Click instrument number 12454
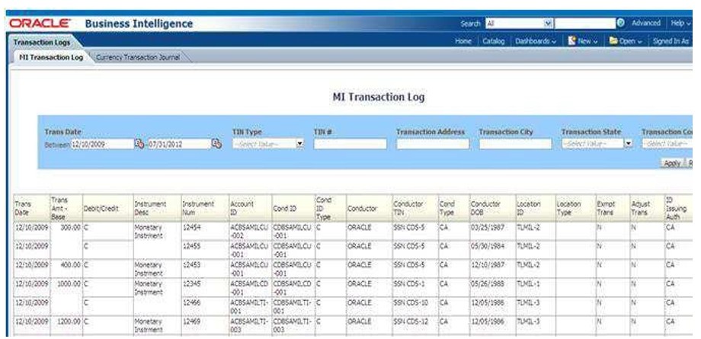The image size is (701, 339). (191, 227)
